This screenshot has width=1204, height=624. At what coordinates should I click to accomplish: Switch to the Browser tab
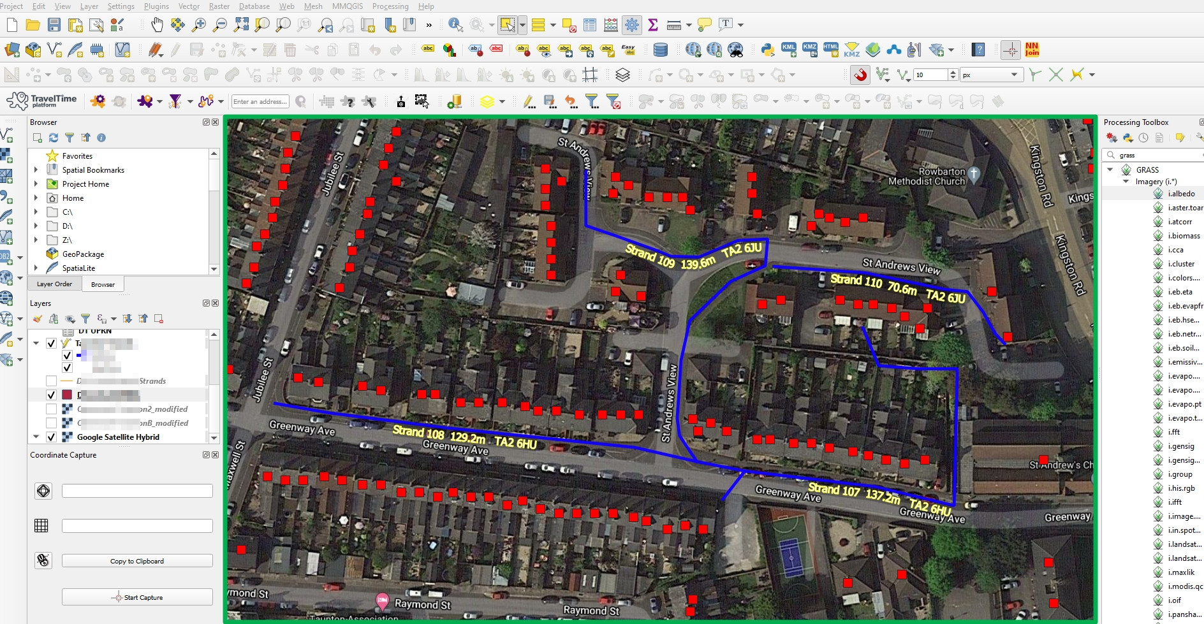[x=103, y=284]
